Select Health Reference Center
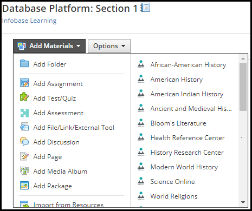 pyautogui.click(x=188, y=138)
